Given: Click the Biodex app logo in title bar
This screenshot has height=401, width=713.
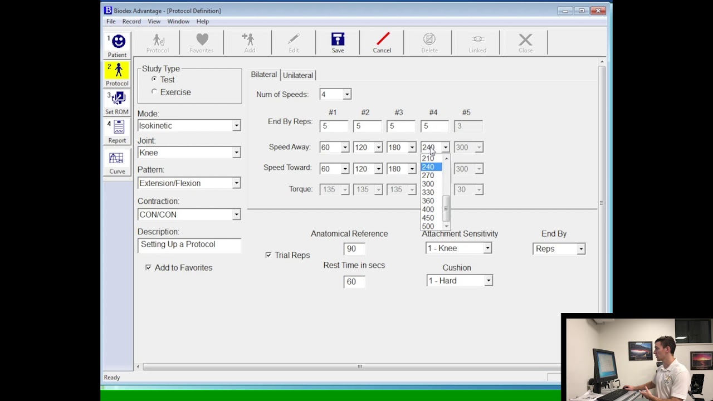Looking at the screenshot, I should click(x=108, y=11).
